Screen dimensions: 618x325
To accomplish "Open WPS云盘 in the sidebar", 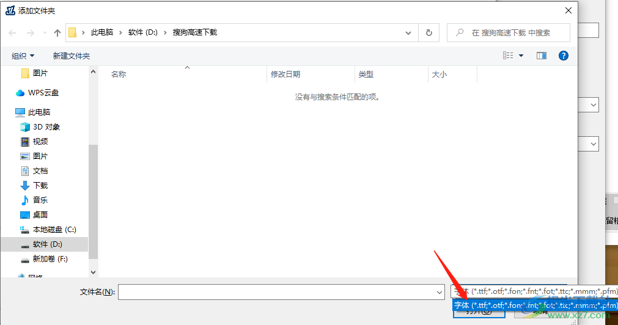I will click(x=43, y=93).
